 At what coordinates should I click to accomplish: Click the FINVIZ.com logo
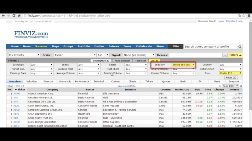tap(31, 34)
